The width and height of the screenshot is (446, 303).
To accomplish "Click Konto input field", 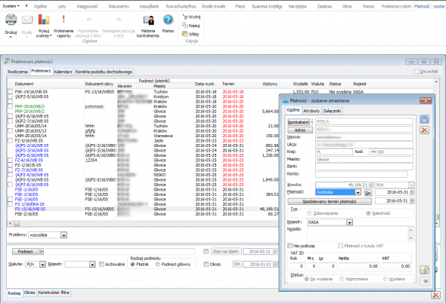I will pos(361,174).
